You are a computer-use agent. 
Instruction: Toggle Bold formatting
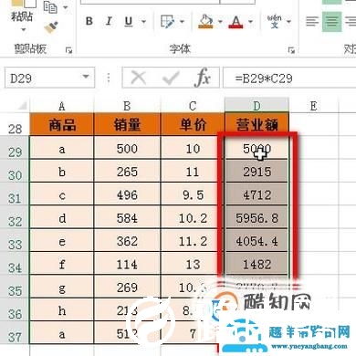(89, 21)
